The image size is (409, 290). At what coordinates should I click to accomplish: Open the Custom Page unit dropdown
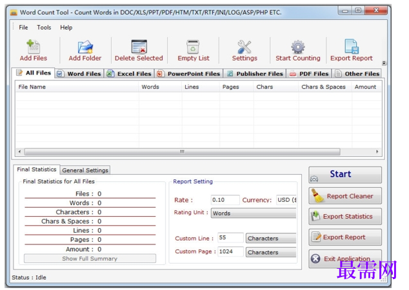coord(271,252)
